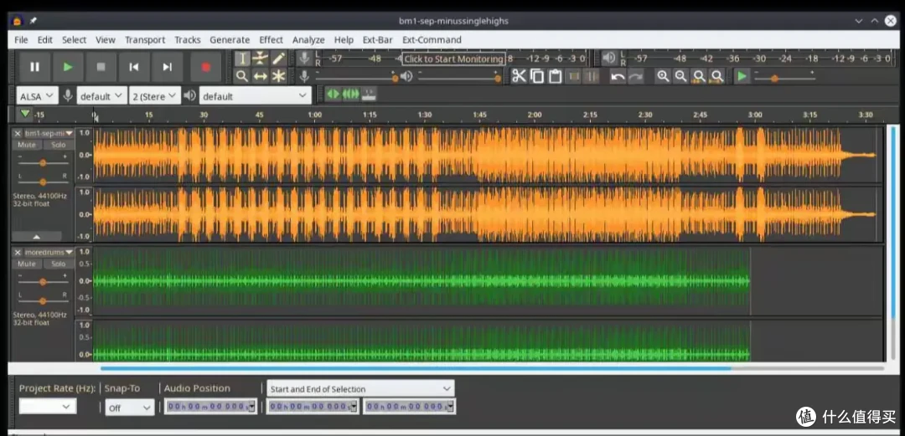Collapse the bm1-sep-mi track with arrow button
Image resolution: width=905 pixels, height=436 pixels.
point(36,237)
